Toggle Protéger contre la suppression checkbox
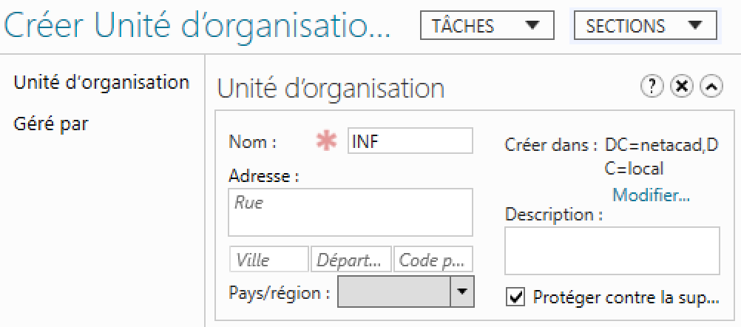The height and width of the screenshot is (327, 741). coord(515,297)
